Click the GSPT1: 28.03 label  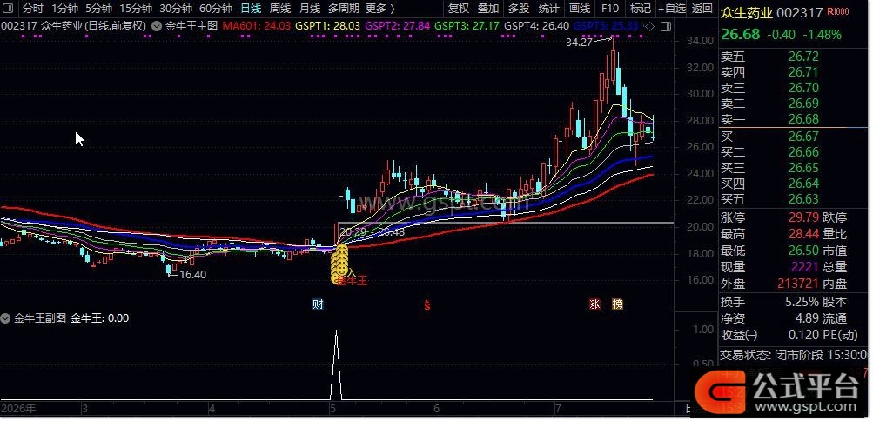tap(328, 25)
